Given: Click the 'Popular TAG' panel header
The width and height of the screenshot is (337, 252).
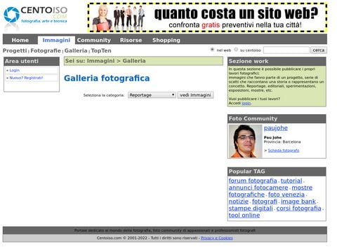Looking at the screenshot, I should (277, 171).
